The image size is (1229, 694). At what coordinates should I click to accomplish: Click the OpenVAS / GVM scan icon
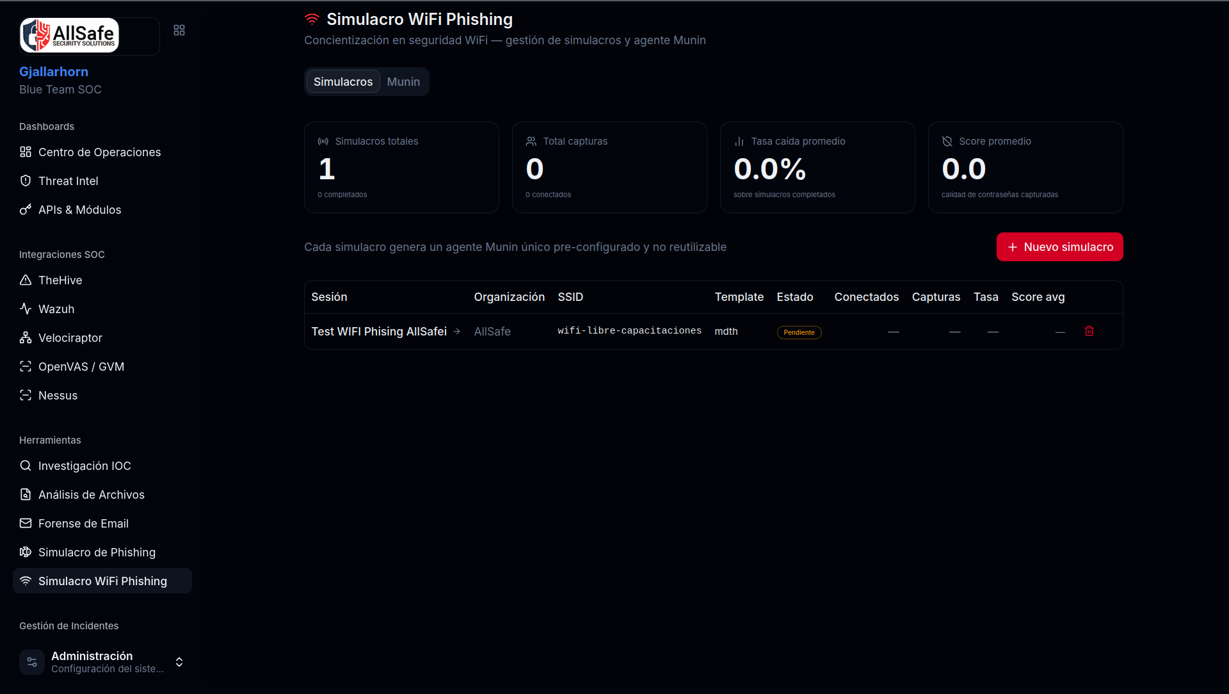pos(26,366)
